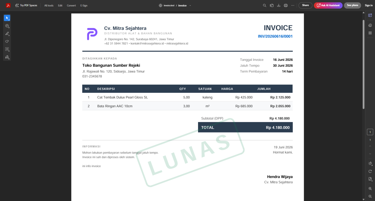The width and height of the screenshot is (375, 201).
Task: Download the invoice file
Action: [279, 5]
